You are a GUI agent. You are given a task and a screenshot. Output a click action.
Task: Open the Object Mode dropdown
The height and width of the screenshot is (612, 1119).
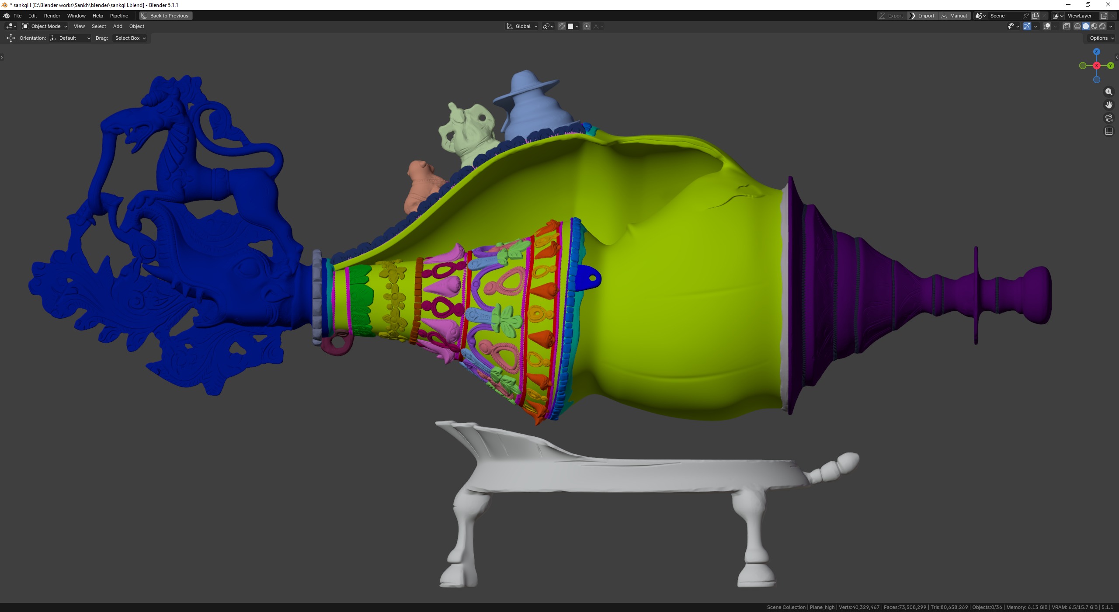45,26
